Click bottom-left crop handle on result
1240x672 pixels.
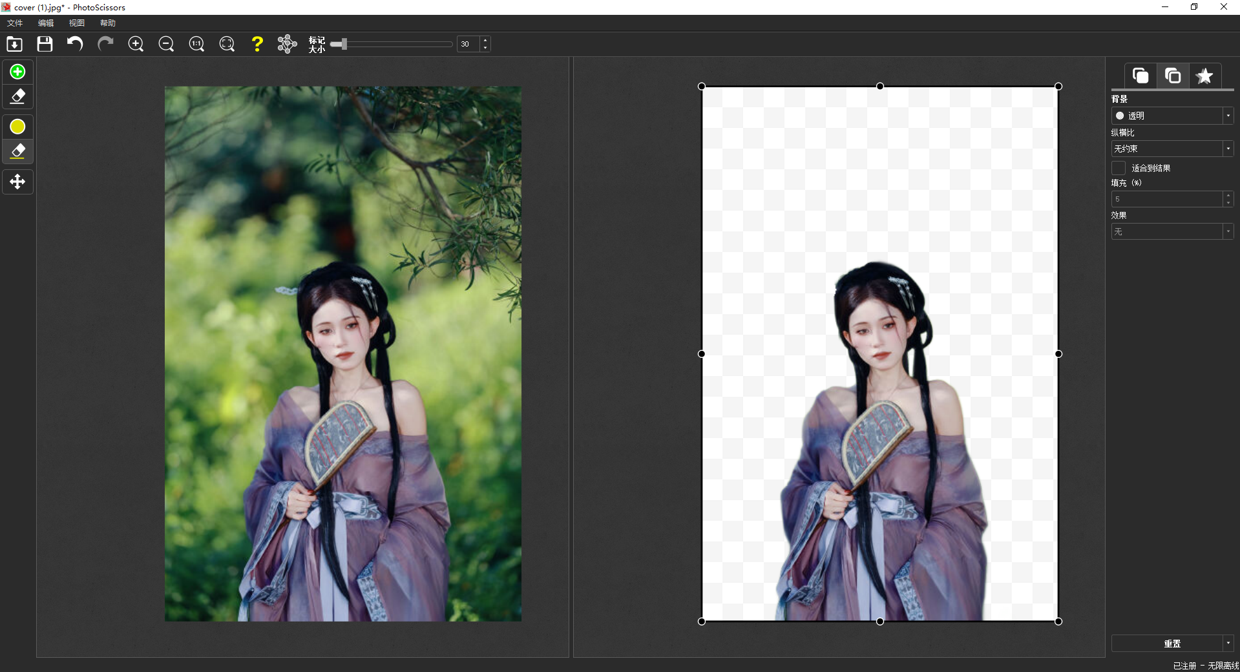pyautogui.click(x=702, y=622)
